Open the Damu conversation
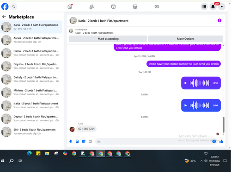The width and height of the screenshot is (231, 172). pos(31,53)
